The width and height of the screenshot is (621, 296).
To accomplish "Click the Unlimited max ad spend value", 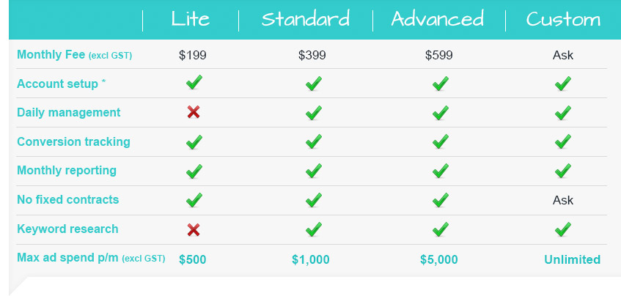I will pos(573,259).
